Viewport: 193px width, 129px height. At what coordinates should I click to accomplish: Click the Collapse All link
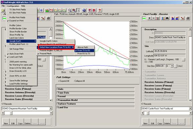[79, 81]
